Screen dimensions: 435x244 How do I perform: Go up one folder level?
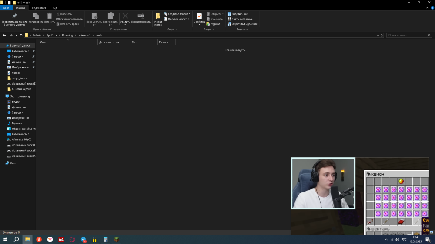pos(21,35)
